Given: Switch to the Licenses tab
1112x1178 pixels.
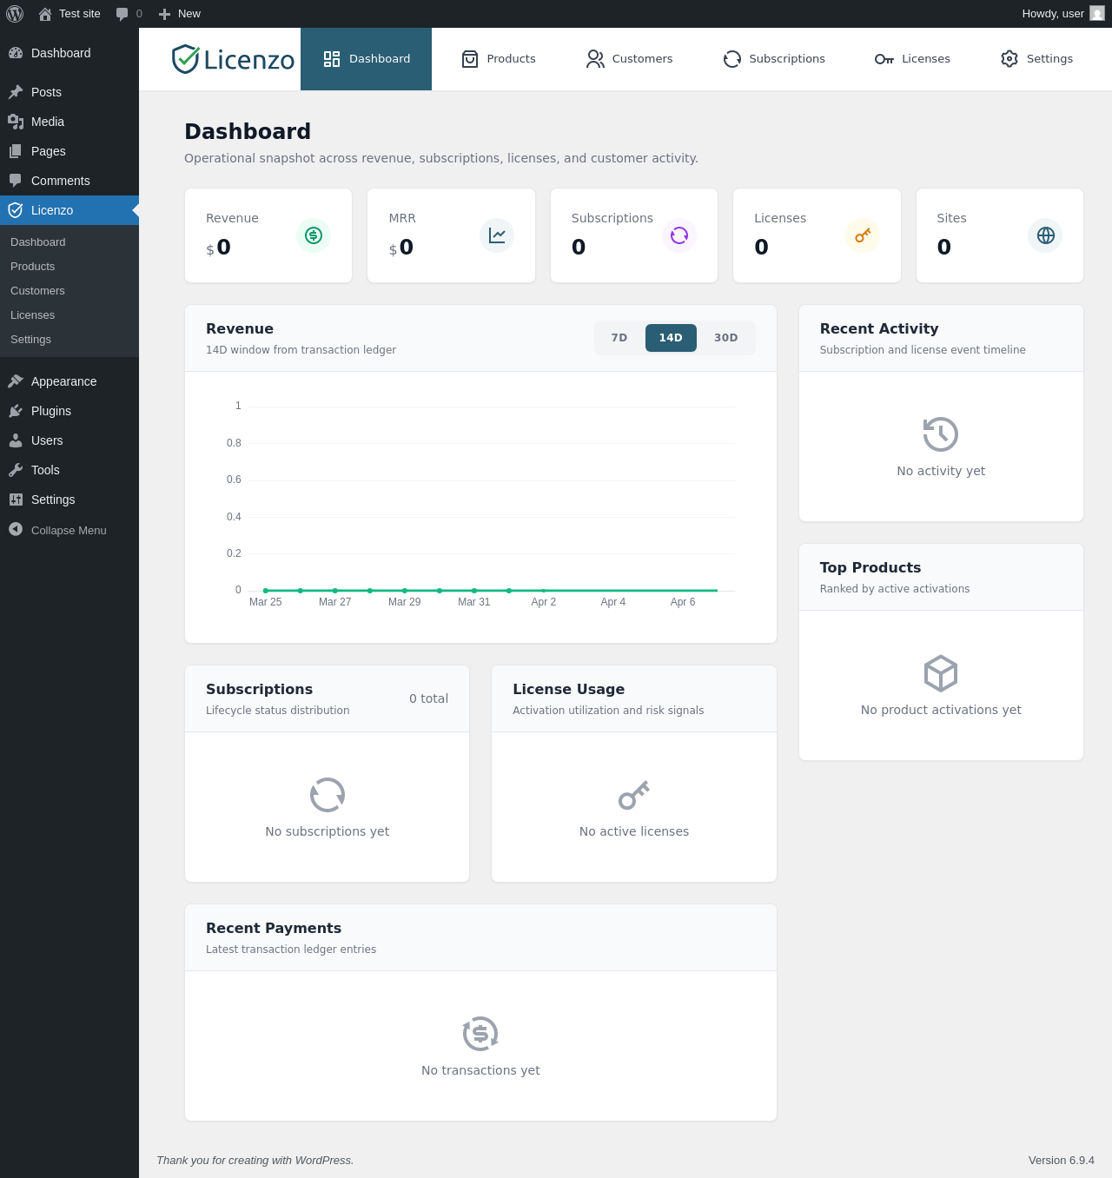Looking at the screenshot, I should point(912,59).
